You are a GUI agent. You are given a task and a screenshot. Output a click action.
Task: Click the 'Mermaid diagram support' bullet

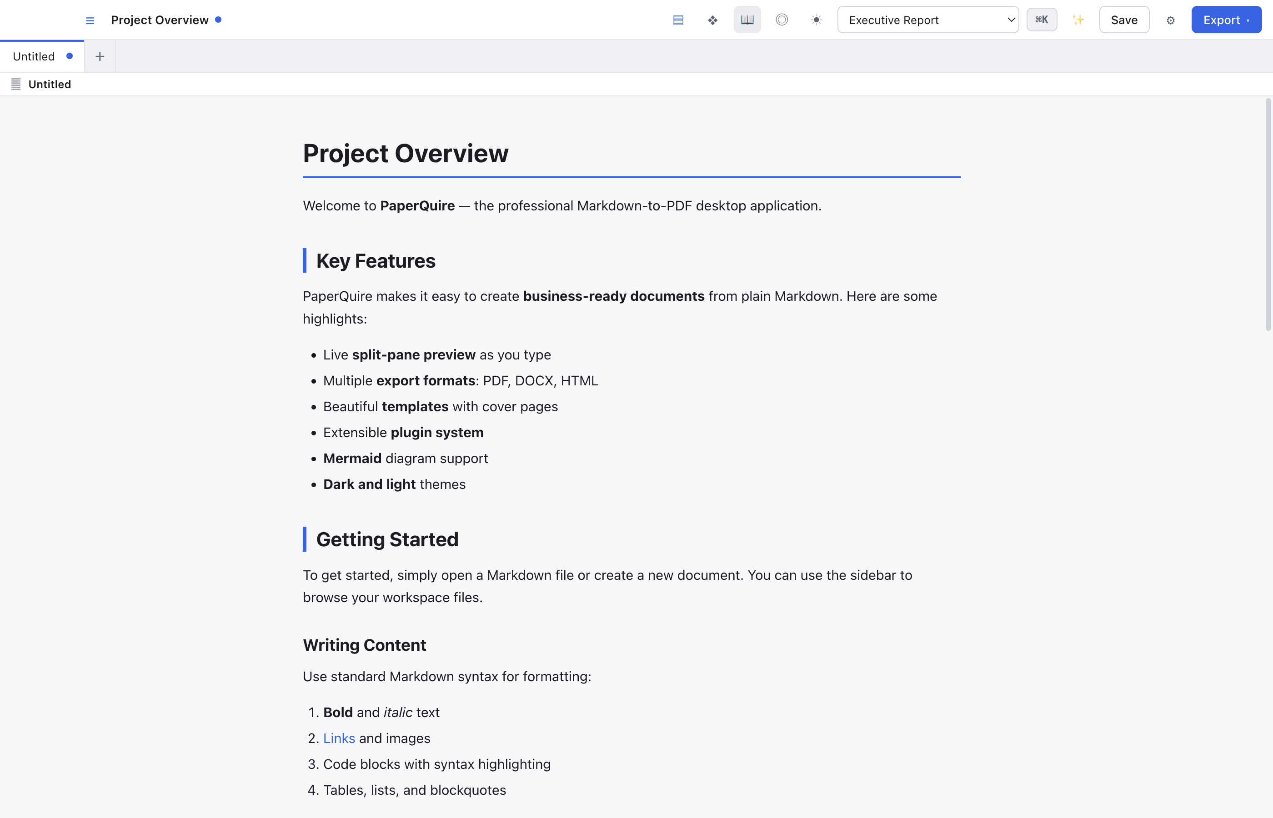[406, 459]
